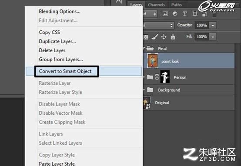The image size is (241, 166).
Task: Click the shape layer filter icon
Action: (x=195, y=14)
